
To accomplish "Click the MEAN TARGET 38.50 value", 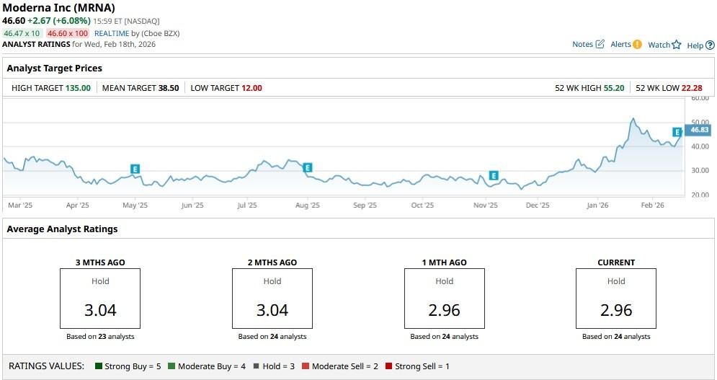I will click(x=169, y=88).
